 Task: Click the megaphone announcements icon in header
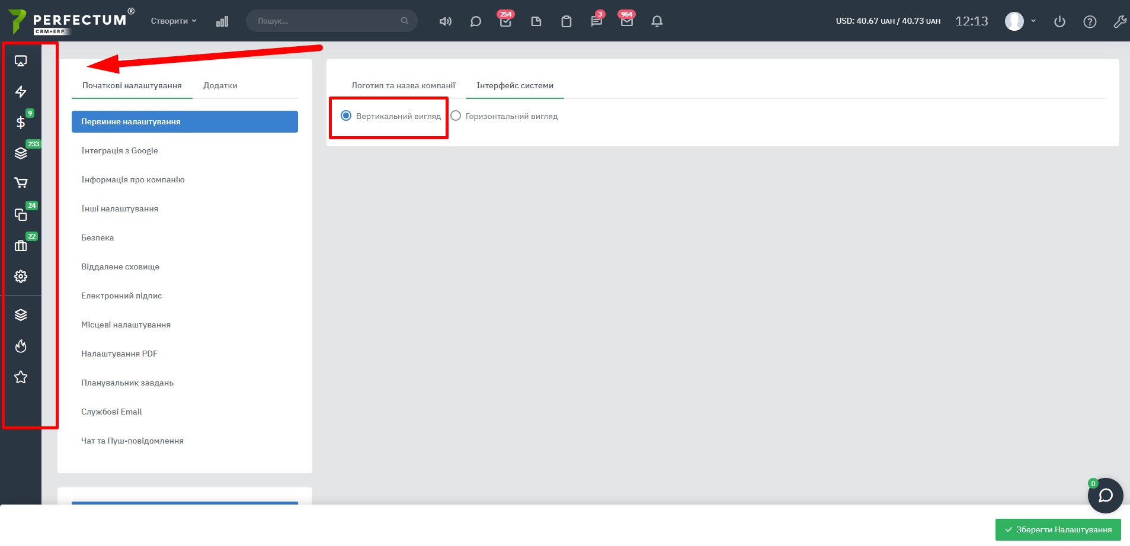click(445, 21)
